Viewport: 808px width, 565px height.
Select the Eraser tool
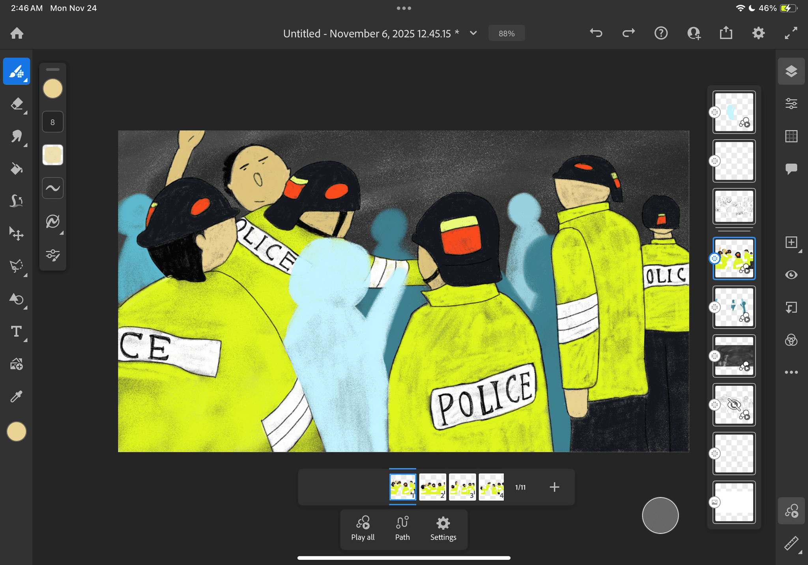(17, 104)
